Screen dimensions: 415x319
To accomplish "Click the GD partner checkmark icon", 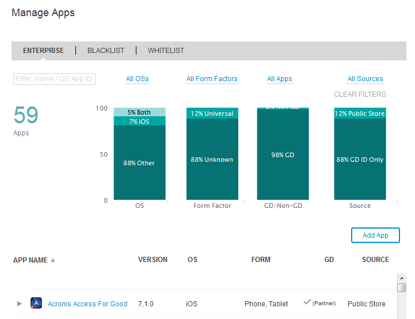I will pyautogui.click(x=307, y=303).
